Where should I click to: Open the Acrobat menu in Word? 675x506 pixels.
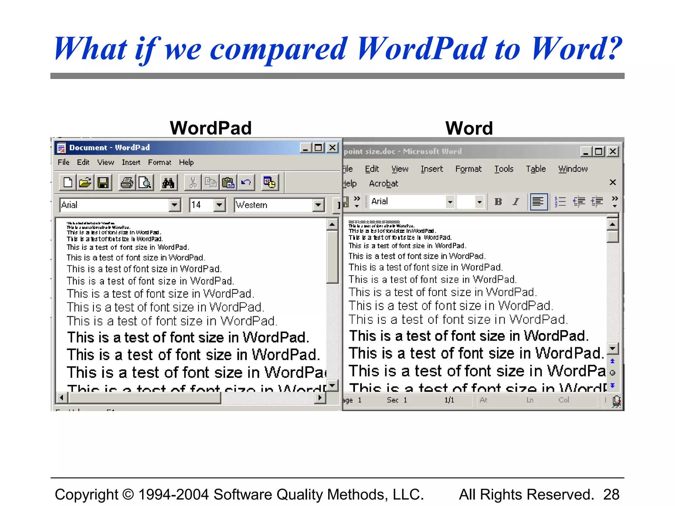384,183
